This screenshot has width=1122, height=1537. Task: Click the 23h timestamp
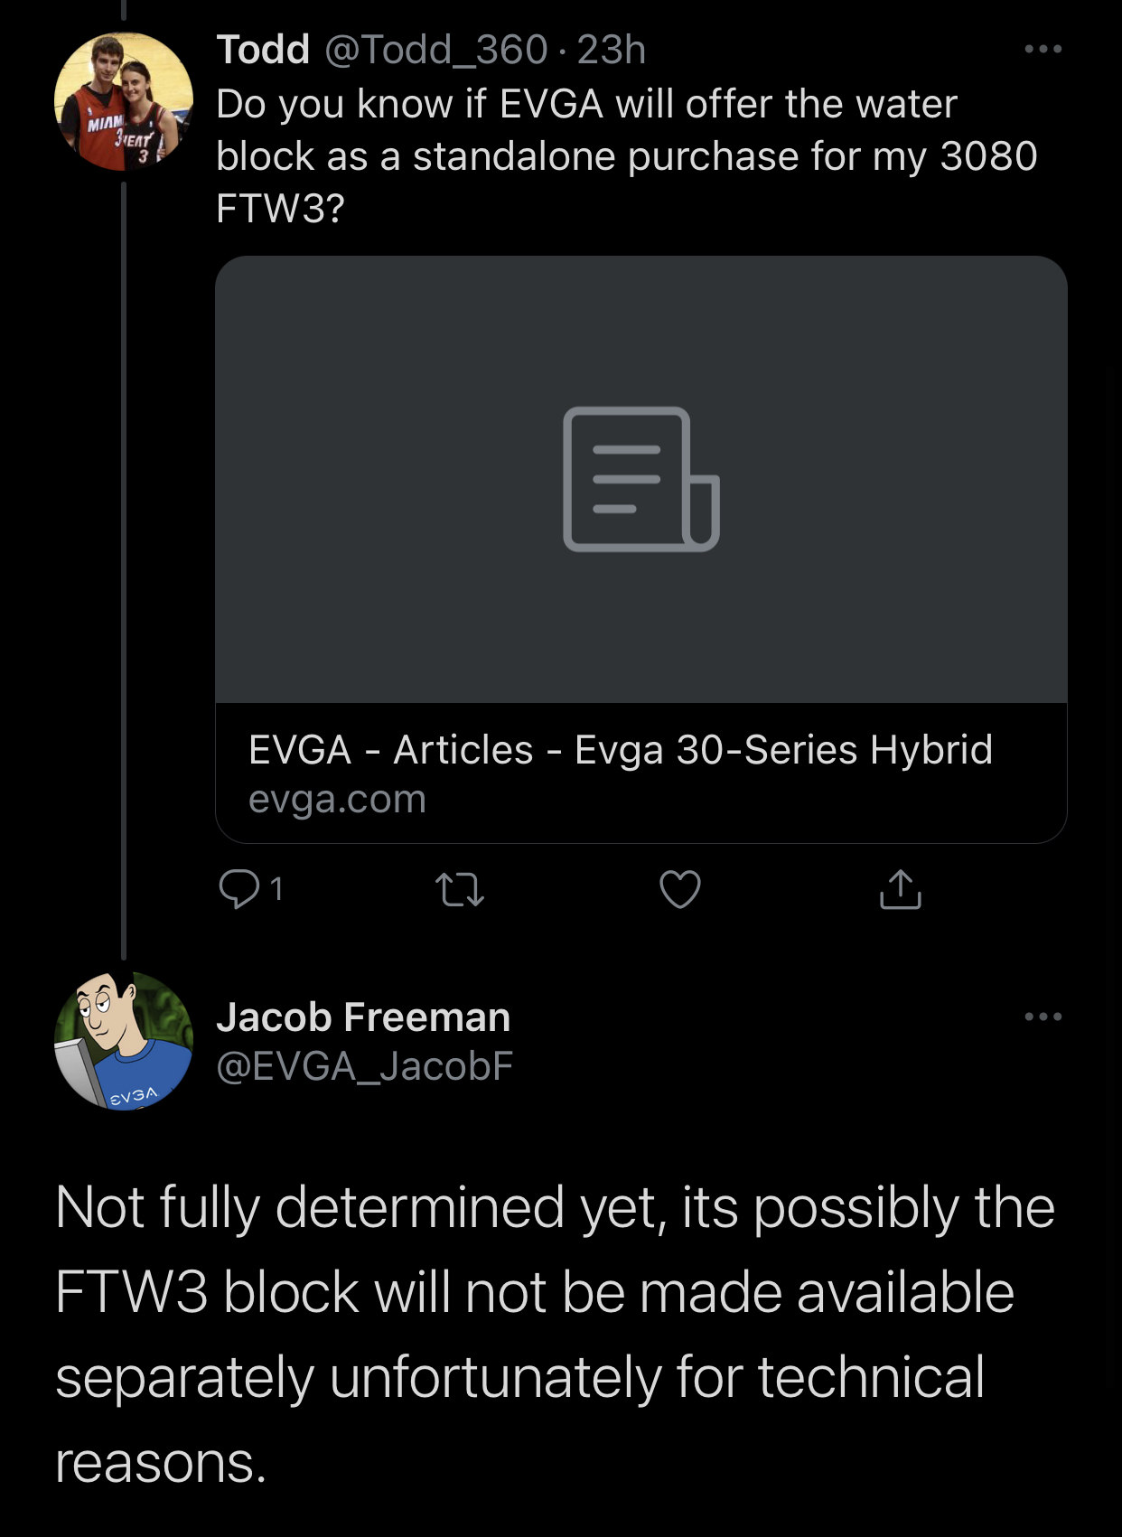point(612,50)
